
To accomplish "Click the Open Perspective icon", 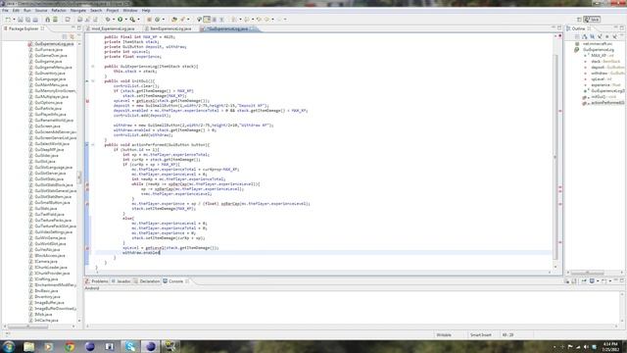I will pyautogui.click(x=579, y=20).
